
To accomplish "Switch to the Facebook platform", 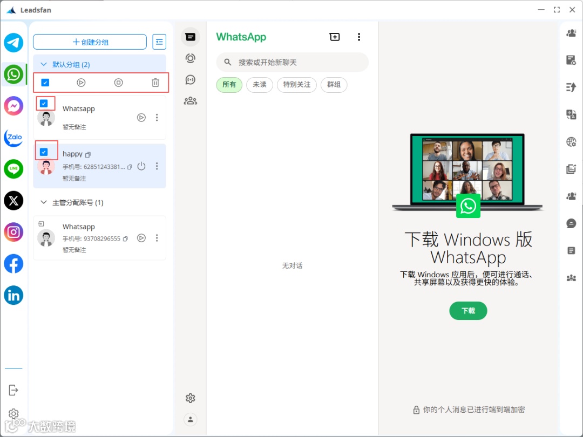I will tap(13, 264).
